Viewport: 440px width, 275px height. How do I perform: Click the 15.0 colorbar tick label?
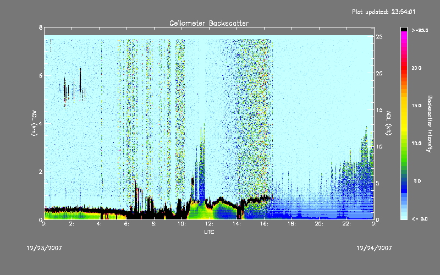416,106
